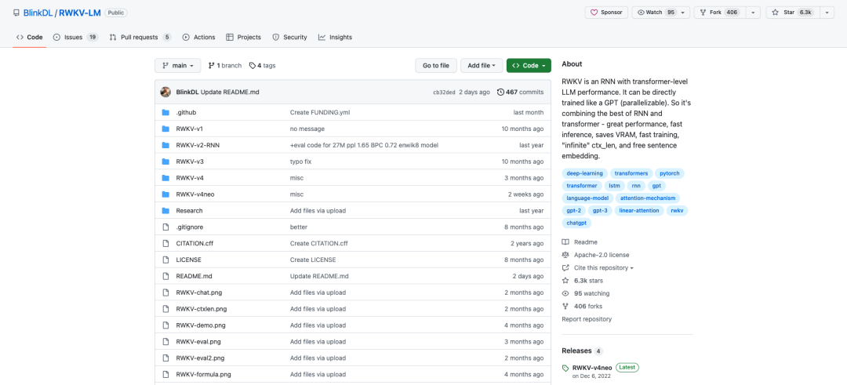Open the Pull requests tab
Screen dimensions: 847x385
coord(140,38)
